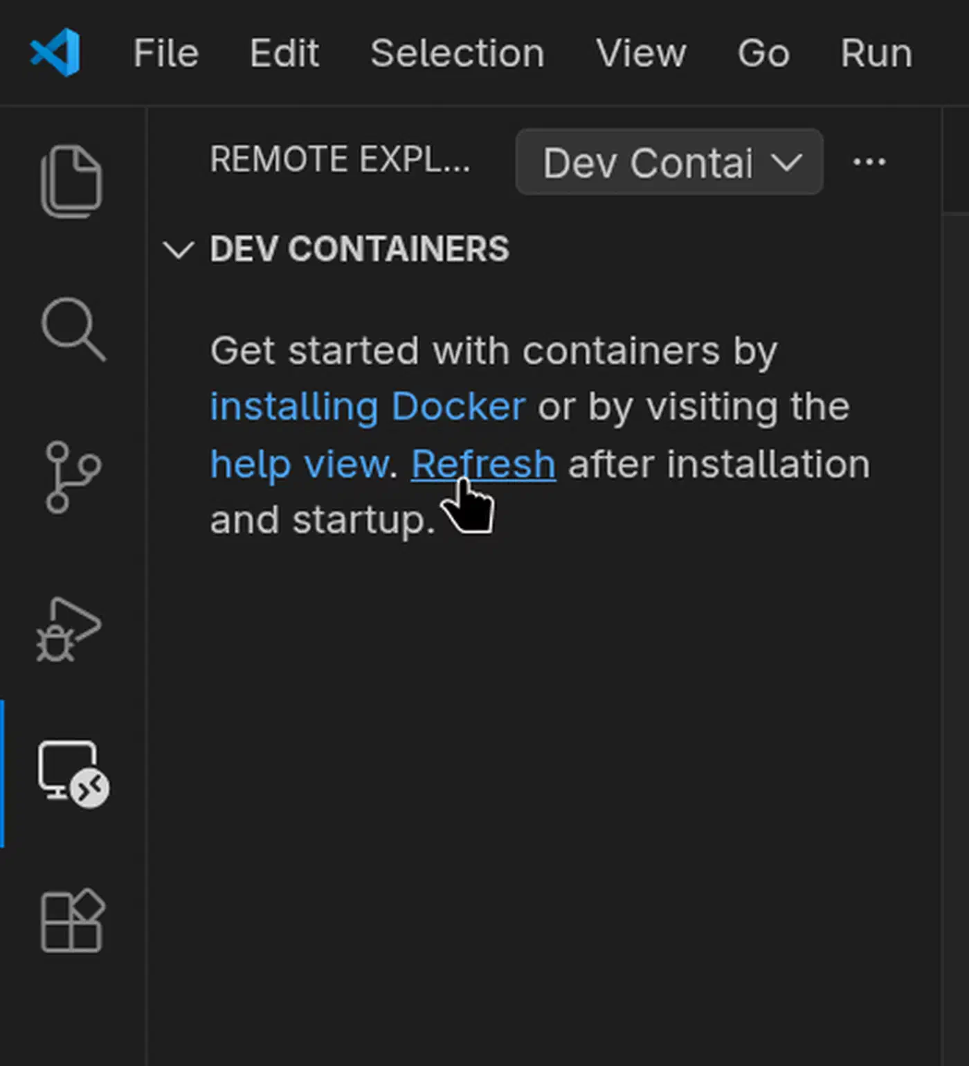Screen dimensions: 969x1066
Task: Open the Go menu
Action: point(763,53)
